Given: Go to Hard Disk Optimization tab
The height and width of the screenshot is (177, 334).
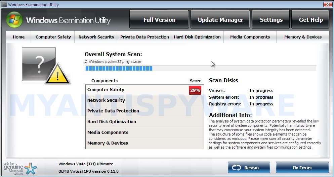Looking at the screenshot, I should (x=197, y=37).
